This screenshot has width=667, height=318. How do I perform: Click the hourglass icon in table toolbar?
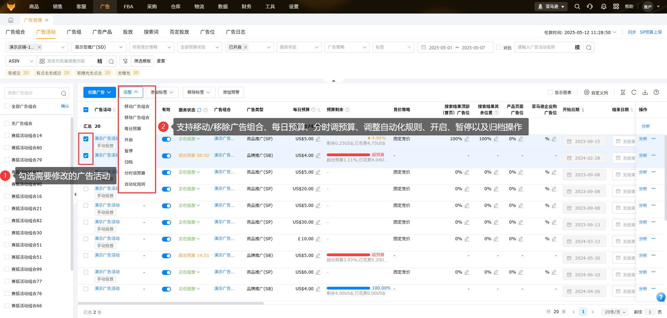623,92
